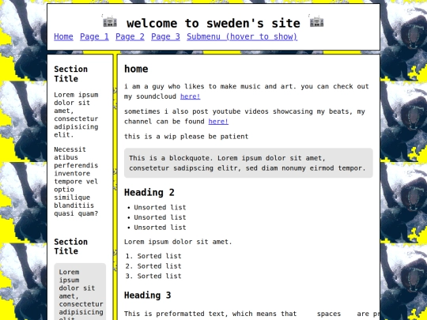427x320 pixels.
Task: Click the second "Unsorted list" bullet item
Action: pyautogui.click(x=160, y=217)
